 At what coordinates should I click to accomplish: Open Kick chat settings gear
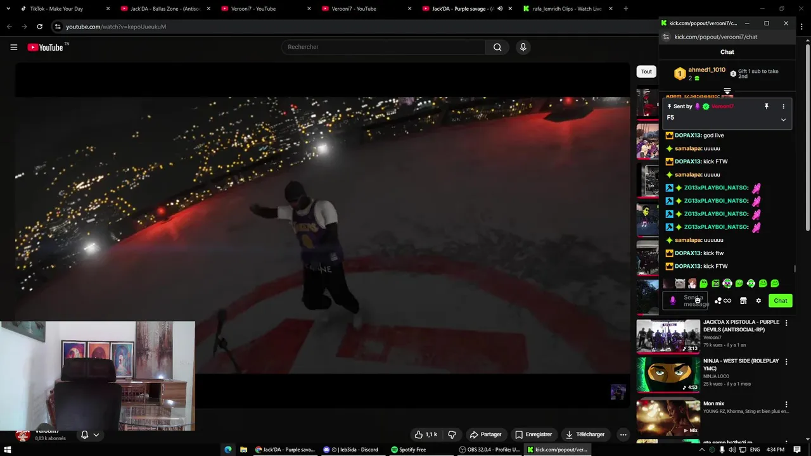pos(758,301)
